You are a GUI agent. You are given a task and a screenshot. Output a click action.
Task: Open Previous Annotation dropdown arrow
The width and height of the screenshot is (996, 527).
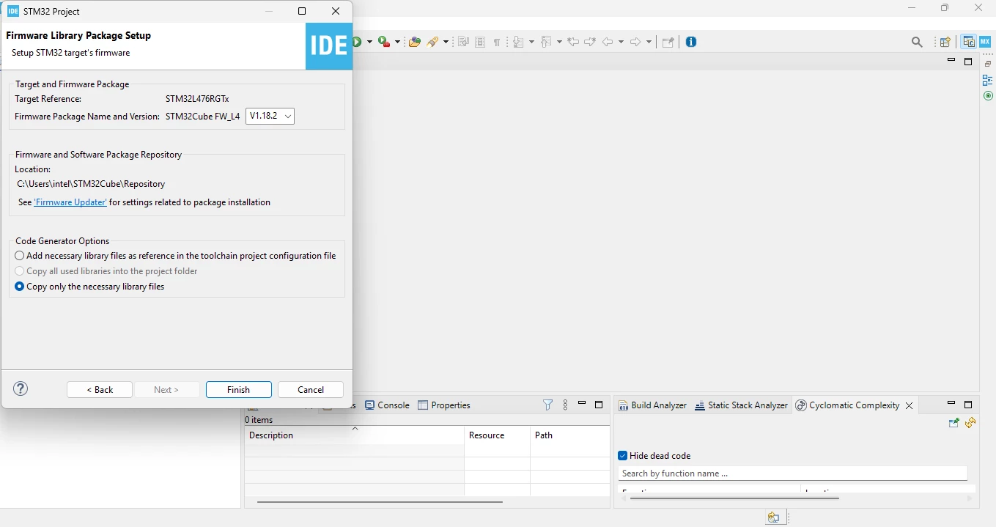coord(559,42)
